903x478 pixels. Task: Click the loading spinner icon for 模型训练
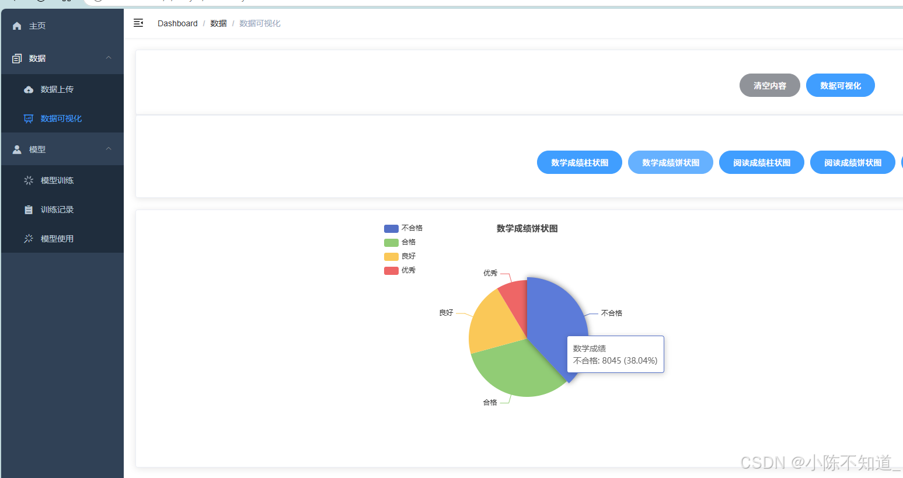pos(29,180)
